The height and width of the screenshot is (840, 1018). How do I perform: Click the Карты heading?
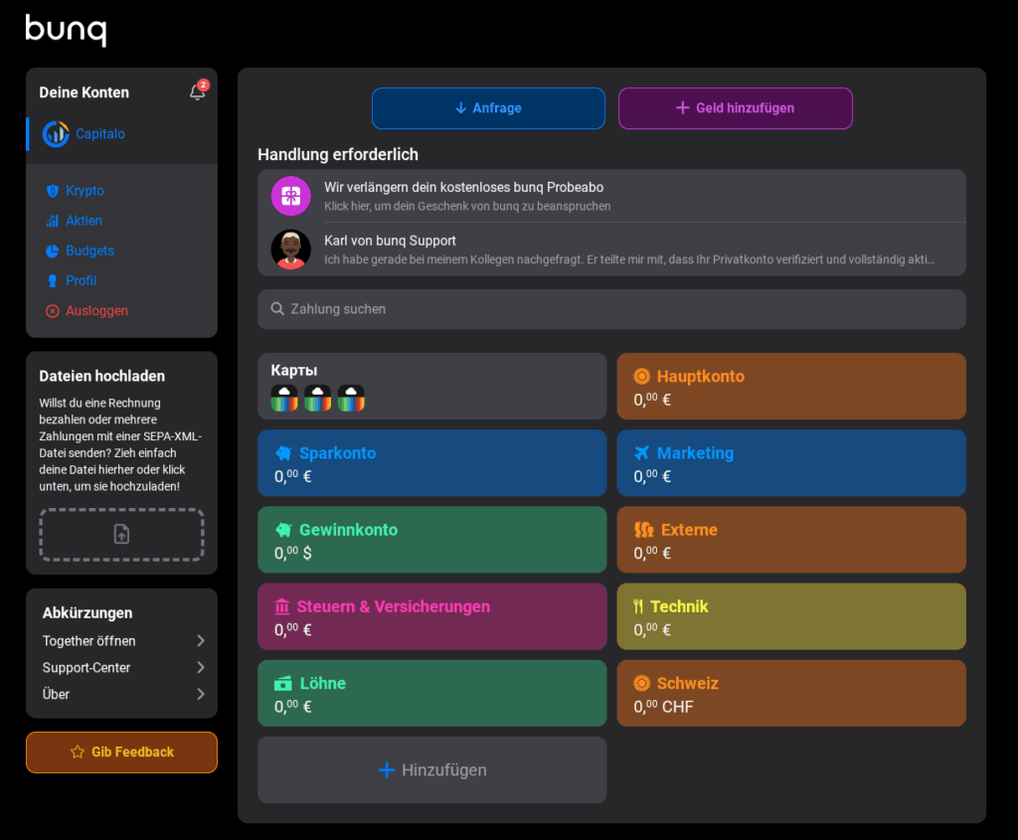[x=294, y=370]
